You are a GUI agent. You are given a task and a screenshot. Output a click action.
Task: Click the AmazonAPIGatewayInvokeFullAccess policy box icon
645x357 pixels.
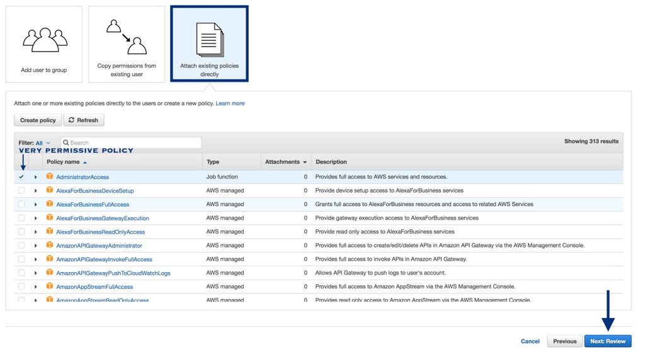coord(50,259)
